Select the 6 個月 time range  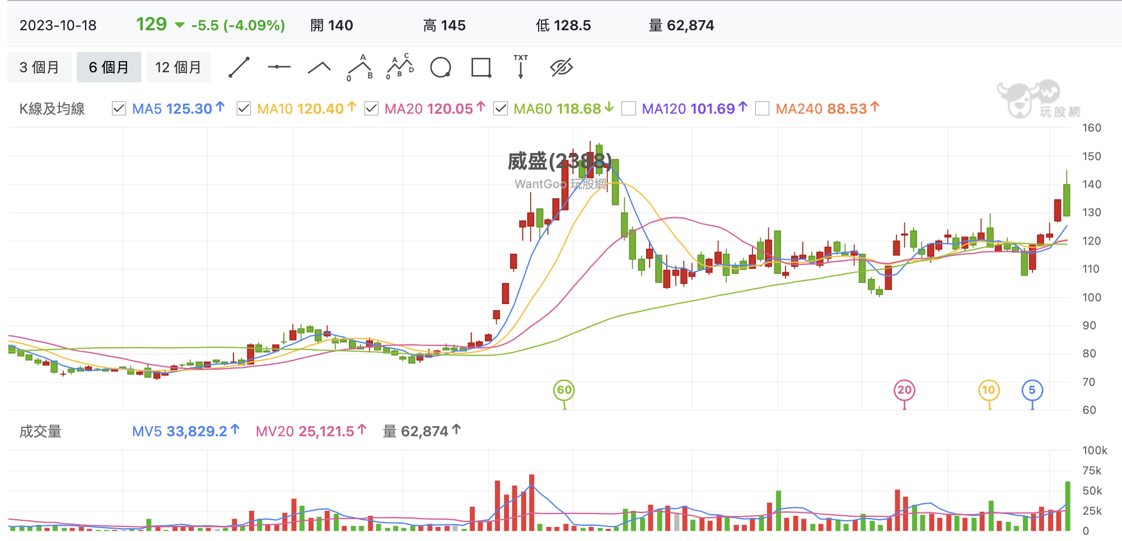(109, 67)
